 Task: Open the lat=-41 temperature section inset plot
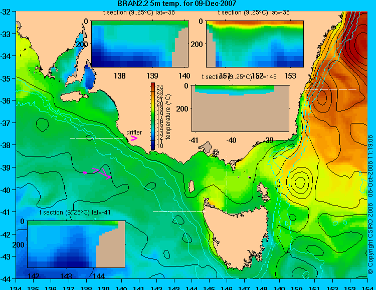76,244
